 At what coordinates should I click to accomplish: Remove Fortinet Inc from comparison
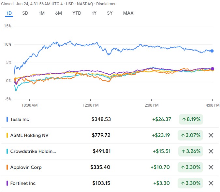pyautogui.click(x=211, y=183)
